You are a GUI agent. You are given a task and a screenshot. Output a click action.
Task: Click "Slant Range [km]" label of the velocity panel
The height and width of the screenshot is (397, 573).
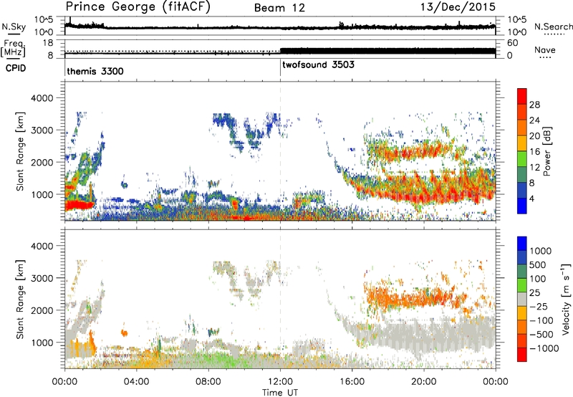coord(20,300)
